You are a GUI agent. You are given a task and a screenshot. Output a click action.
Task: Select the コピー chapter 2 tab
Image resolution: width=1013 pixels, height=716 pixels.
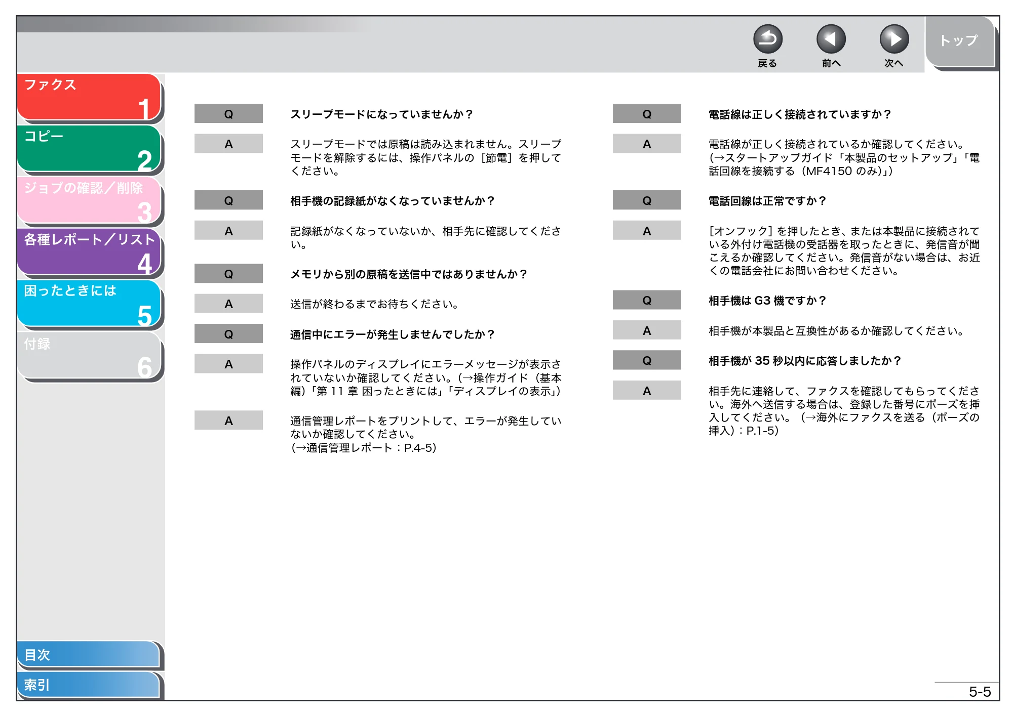(89, 149)
